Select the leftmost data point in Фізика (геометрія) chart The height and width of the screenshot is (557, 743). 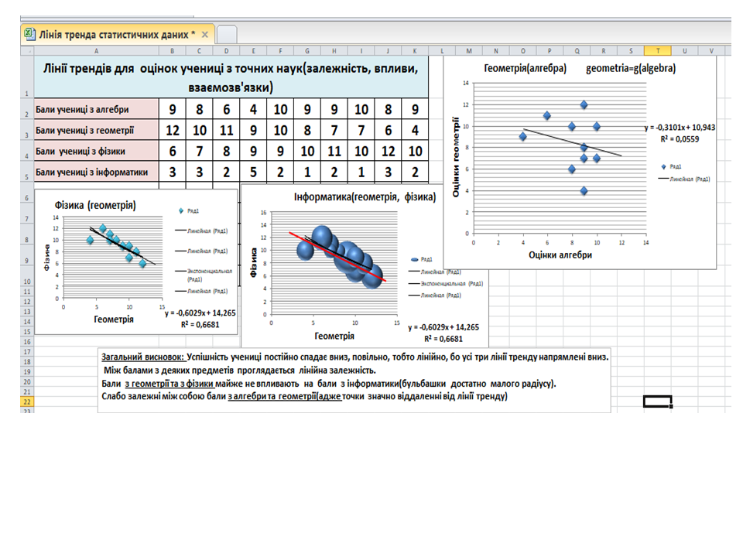pos(90,240)
